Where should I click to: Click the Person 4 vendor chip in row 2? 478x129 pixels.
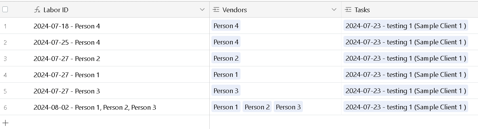coord(226,42)
